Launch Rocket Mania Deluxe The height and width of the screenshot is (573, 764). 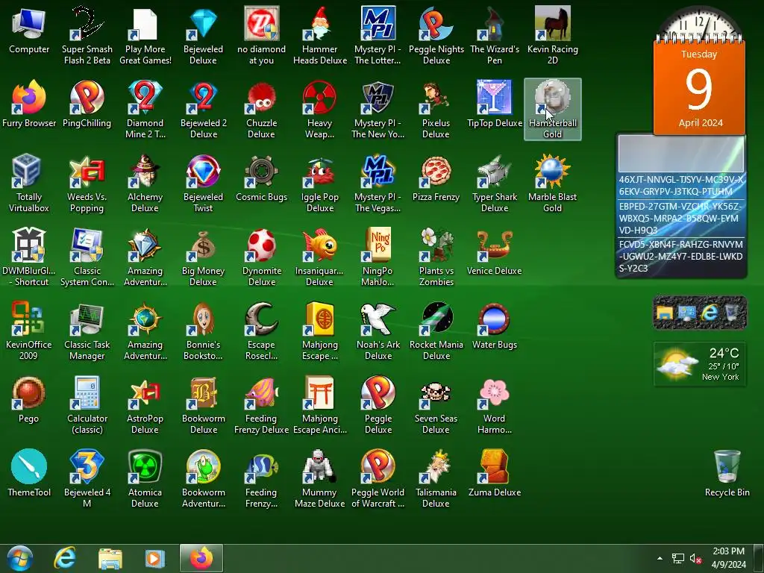coord(436,331)
